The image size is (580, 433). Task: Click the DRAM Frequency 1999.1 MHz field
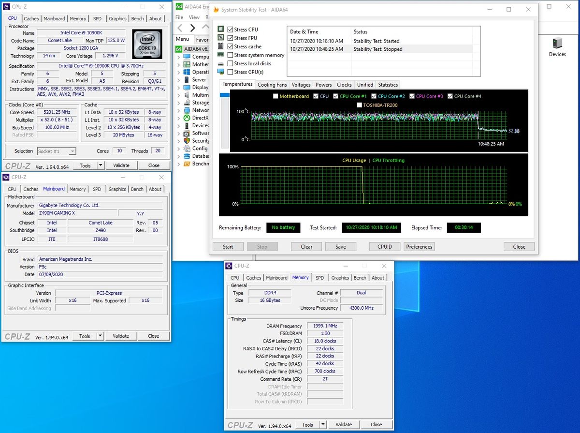[325, 326]
